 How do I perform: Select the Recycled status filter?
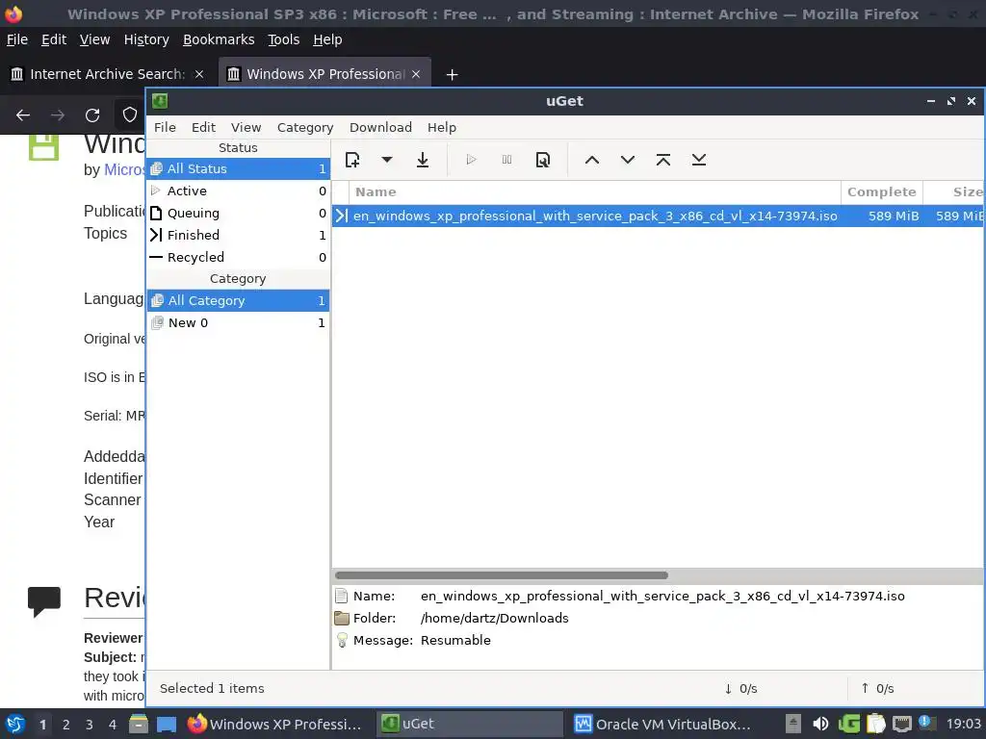239,257
